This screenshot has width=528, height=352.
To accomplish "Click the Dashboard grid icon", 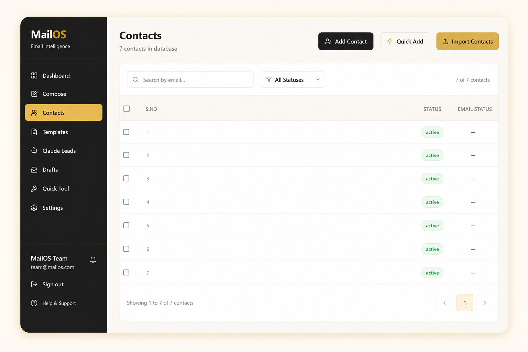I will pos(34,76).
